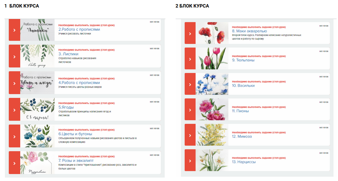This screenshot has height=181, width=338.
Task: Click red arrow beside 12. Мимоза
Action: pos(190,135)
